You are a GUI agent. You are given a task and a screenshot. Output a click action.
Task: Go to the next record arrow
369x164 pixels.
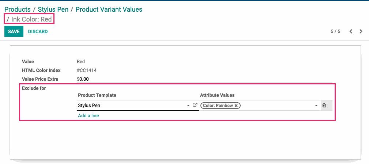point(361,31)
